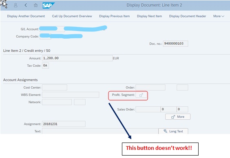This screenshot has width=230, height=158.
Task: Click the G/L Account field
Action: pyautogui.click(x=52, y=29)
